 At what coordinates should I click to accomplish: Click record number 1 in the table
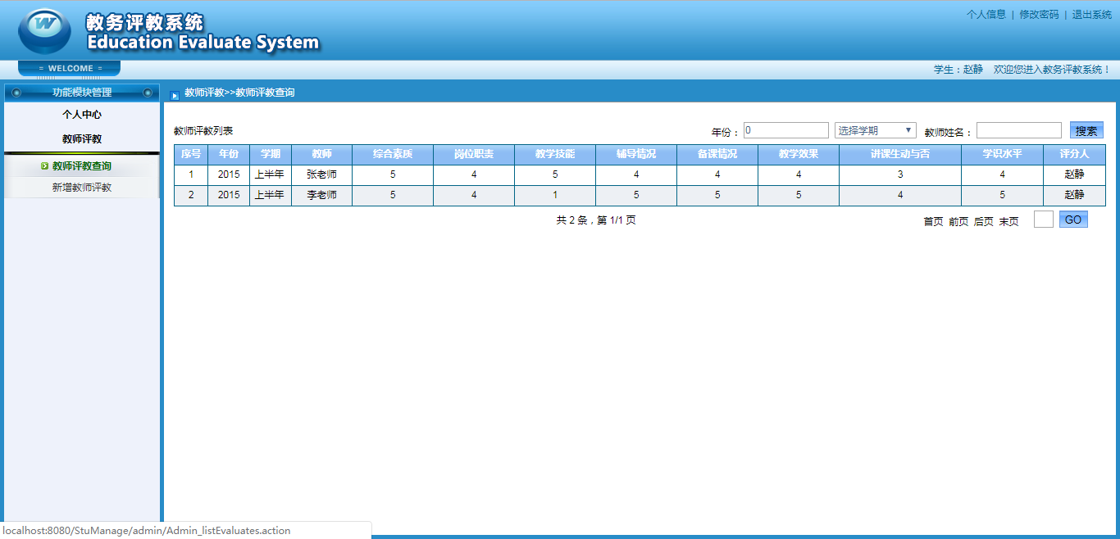(190, 175)
